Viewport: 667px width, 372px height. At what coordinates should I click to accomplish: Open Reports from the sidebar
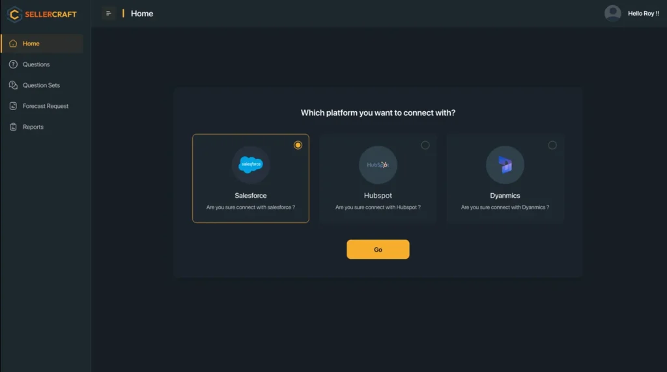point(33,127)
